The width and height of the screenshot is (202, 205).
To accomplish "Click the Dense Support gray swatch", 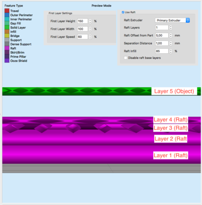I will coord(7,44).
